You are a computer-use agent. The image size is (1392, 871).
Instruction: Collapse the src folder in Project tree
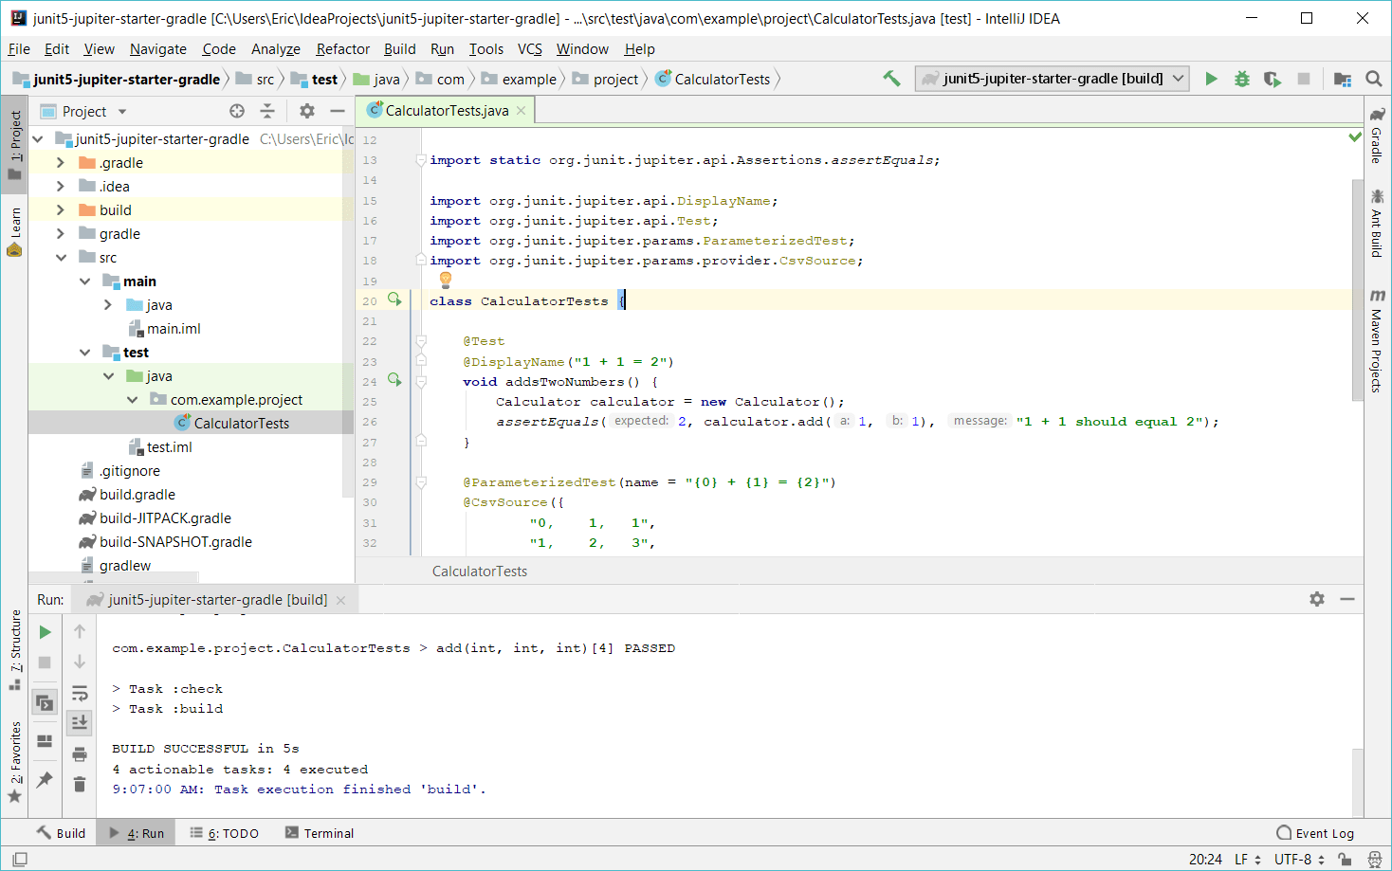click(x=61, y=258)
